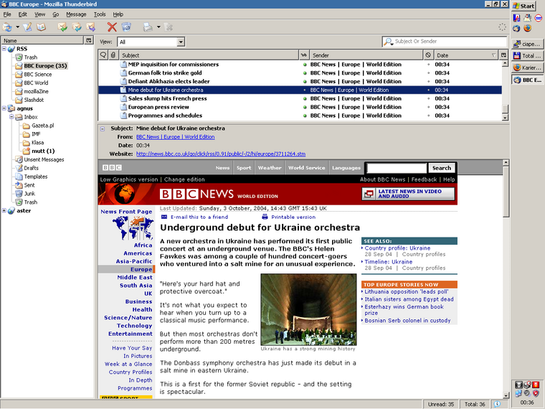Open the View filter combo box
This screenshot has width=545, height=409.
point(151,42)
